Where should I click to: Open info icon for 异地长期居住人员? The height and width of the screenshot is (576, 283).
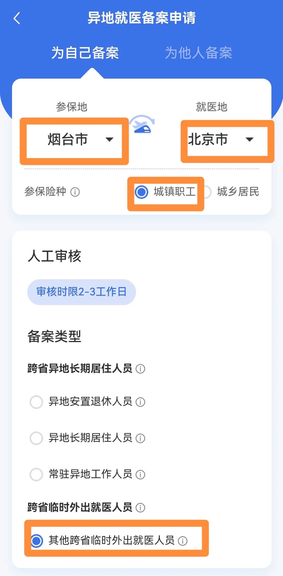[x=140, y=438]
